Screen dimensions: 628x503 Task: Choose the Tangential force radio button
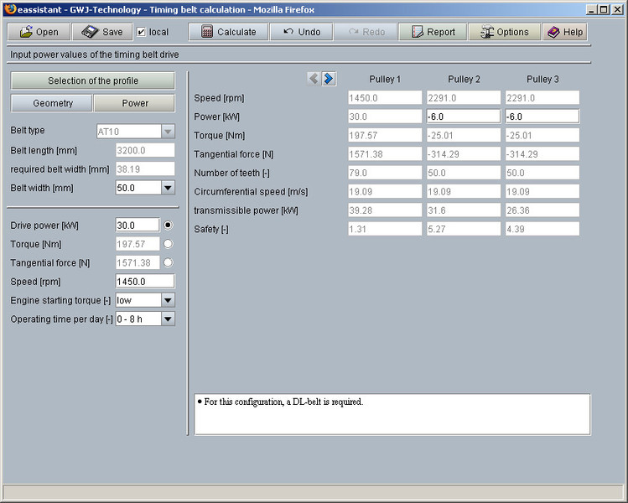click(x=169, y=262)
